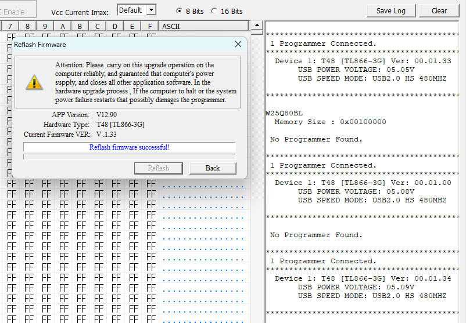Viewport: 466px width, 323px height.
Task: Click the column 7 header in hex grid
Action: pos(10,27)
